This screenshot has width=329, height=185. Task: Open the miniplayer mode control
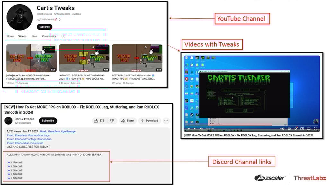(x=302, y=128)
